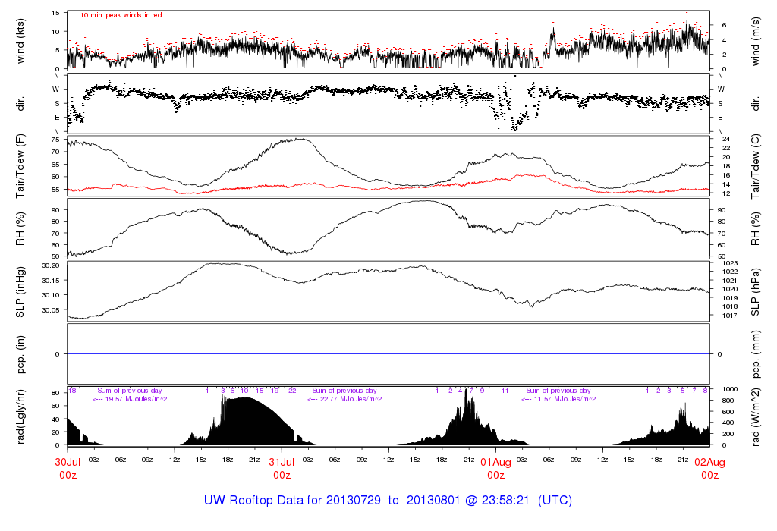Click the UW Rooftop Data title text
Image resolution: width=777 pixels, height=531 pixels.
[x=388, y=501]
